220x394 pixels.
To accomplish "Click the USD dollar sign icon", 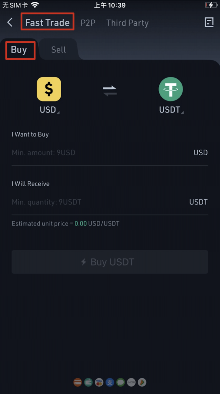I will point(49,89).
